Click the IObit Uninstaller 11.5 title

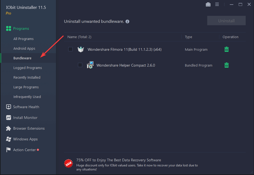pyautogui.click(x=26, y=8)
